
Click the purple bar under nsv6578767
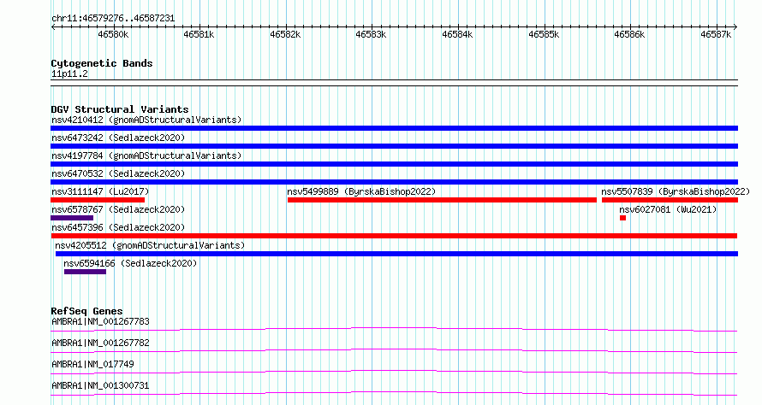72,218
